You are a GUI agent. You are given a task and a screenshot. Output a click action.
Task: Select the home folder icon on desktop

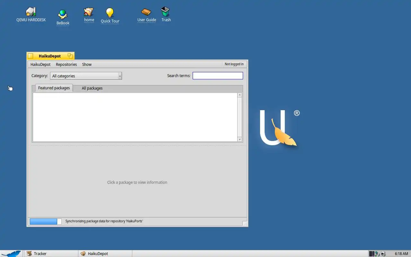(89, 12)
